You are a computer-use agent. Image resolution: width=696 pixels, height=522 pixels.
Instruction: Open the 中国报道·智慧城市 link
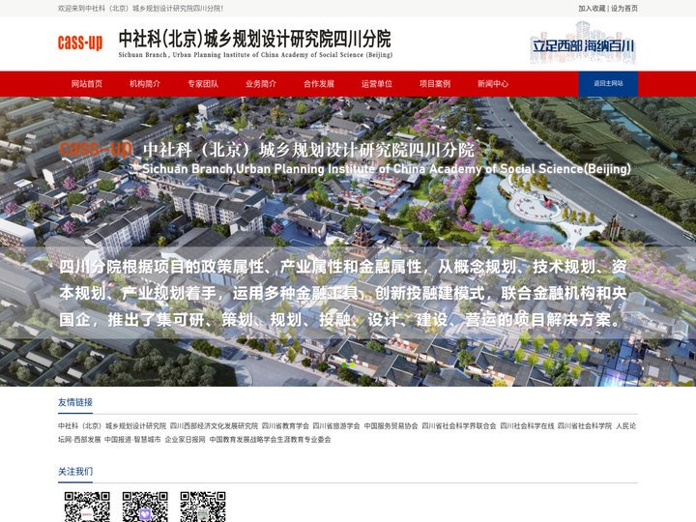132,440
